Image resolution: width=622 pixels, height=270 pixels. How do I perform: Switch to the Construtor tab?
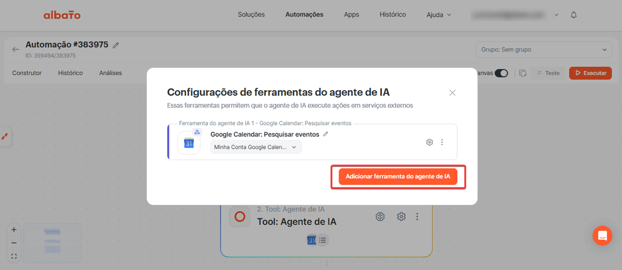click(x=27, y=73)
